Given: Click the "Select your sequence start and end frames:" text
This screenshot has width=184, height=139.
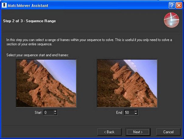Looking at the screenshot, I should pyautogui.click(x=37, y=55).
